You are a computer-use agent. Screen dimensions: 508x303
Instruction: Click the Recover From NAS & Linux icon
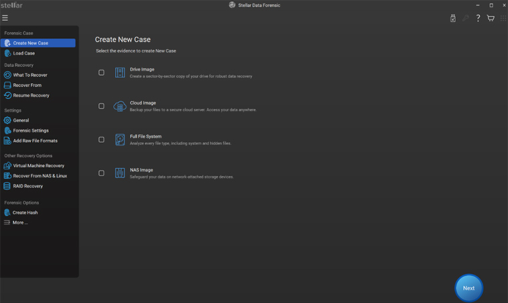(7, 176)
